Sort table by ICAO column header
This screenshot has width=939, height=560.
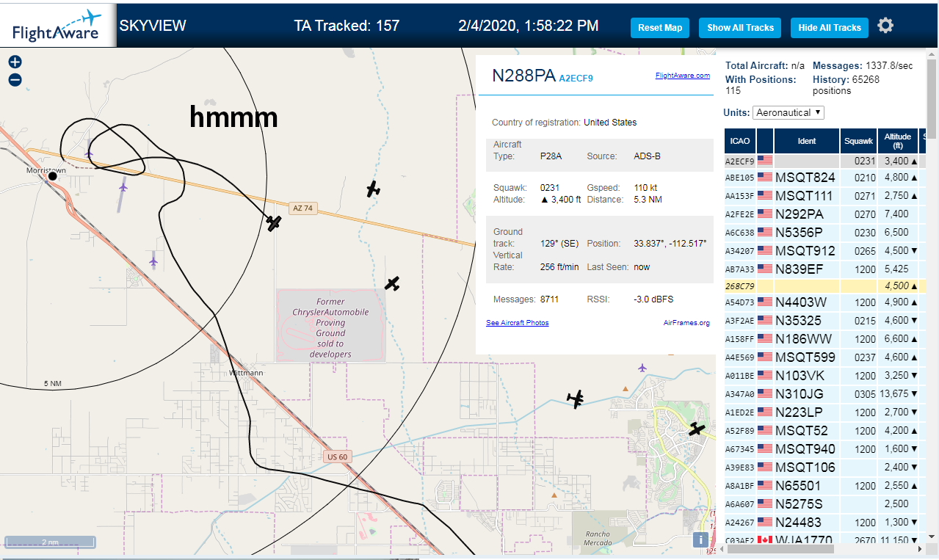click(x=740, y=141)
